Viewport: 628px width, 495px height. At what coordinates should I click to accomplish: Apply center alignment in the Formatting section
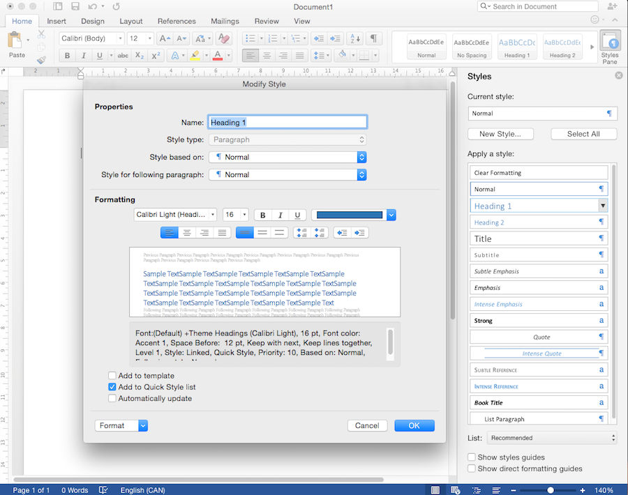tap(187, 233)
